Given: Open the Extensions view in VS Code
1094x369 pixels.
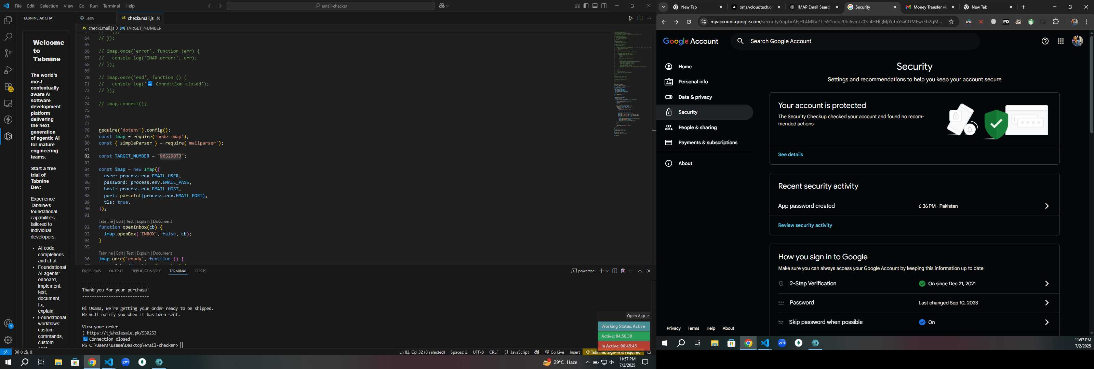Looking at the screenshot, I should point(8,87).
